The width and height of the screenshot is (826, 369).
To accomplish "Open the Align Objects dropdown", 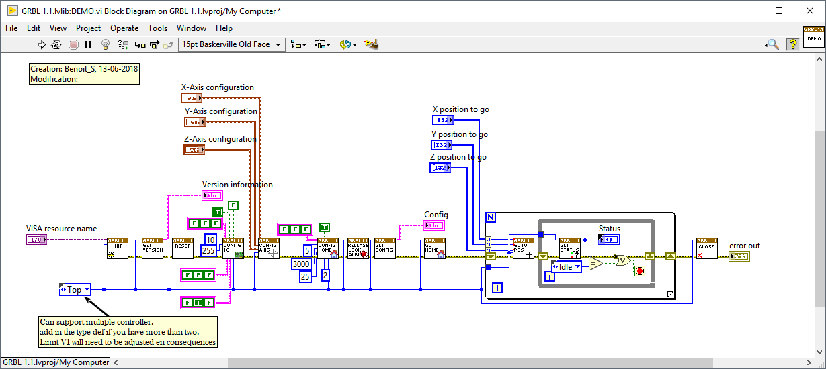I will tap(299, 44).
